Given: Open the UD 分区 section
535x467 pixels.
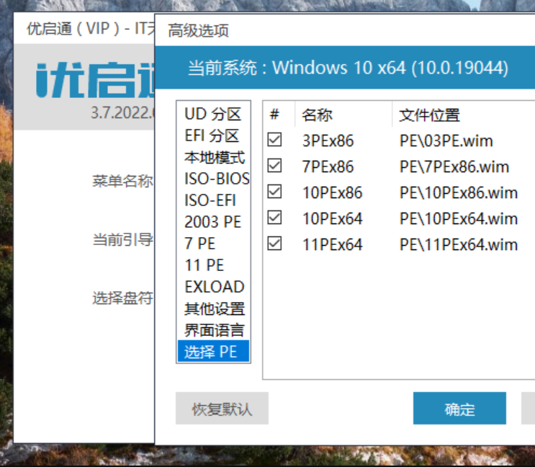Looking at the screenshot, I should [x=213, y=114].
